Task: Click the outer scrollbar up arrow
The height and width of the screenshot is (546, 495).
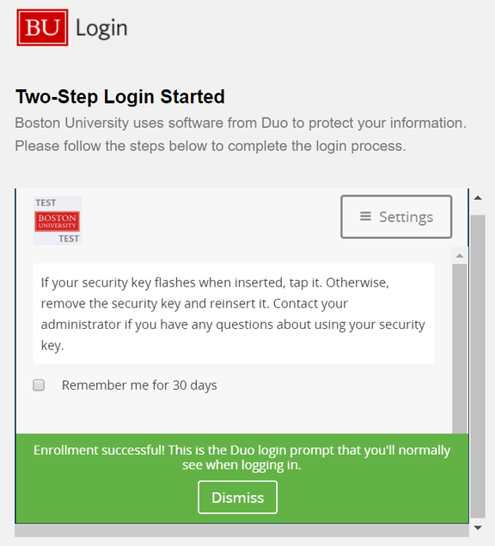Action: click(x=478, y=197)
